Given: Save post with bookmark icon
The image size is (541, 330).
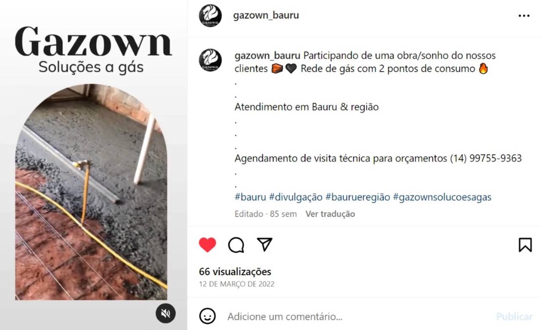Looking at the screenshot, I should pos(525,245).
